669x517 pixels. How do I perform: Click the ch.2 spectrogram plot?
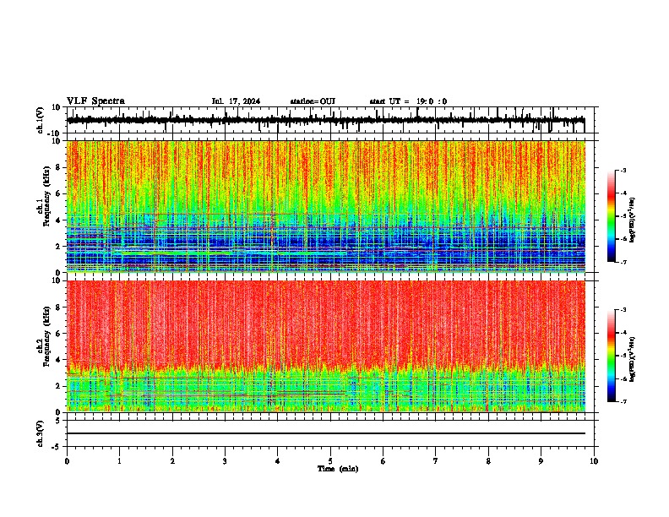(326, 346)
